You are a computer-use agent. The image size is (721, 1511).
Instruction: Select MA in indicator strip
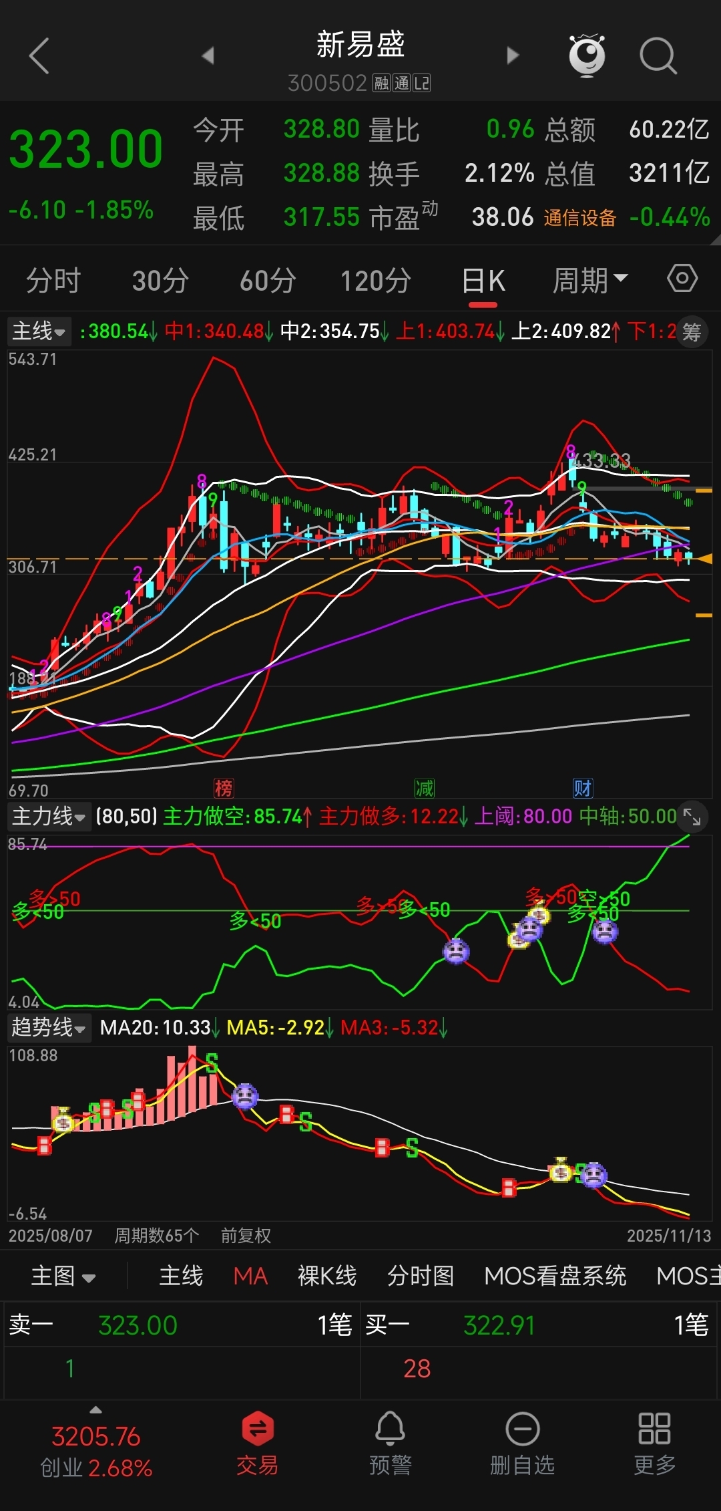point(250,1276)
